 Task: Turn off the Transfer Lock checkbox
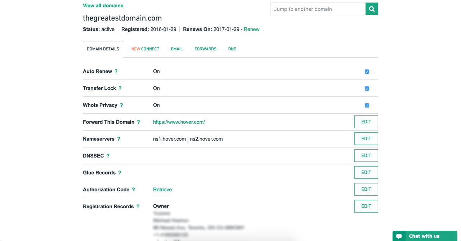pos(367,88)
